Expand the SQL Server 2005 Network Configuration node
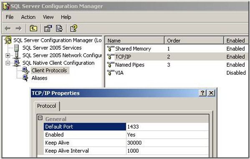 [8, 56]
